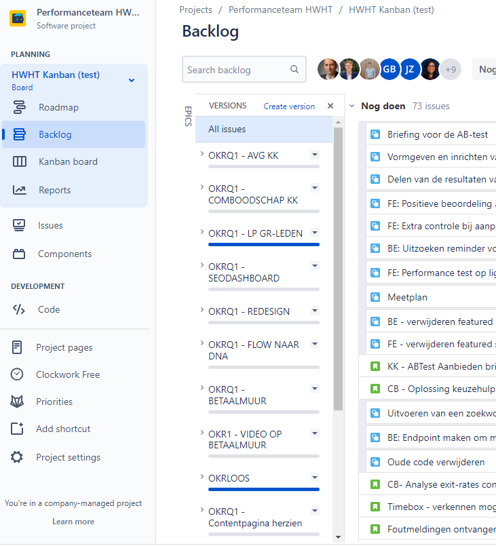This screenshot has width=496, height=546.
Task: Click into the Search backlog field
Action: click(x=244, y=69)
